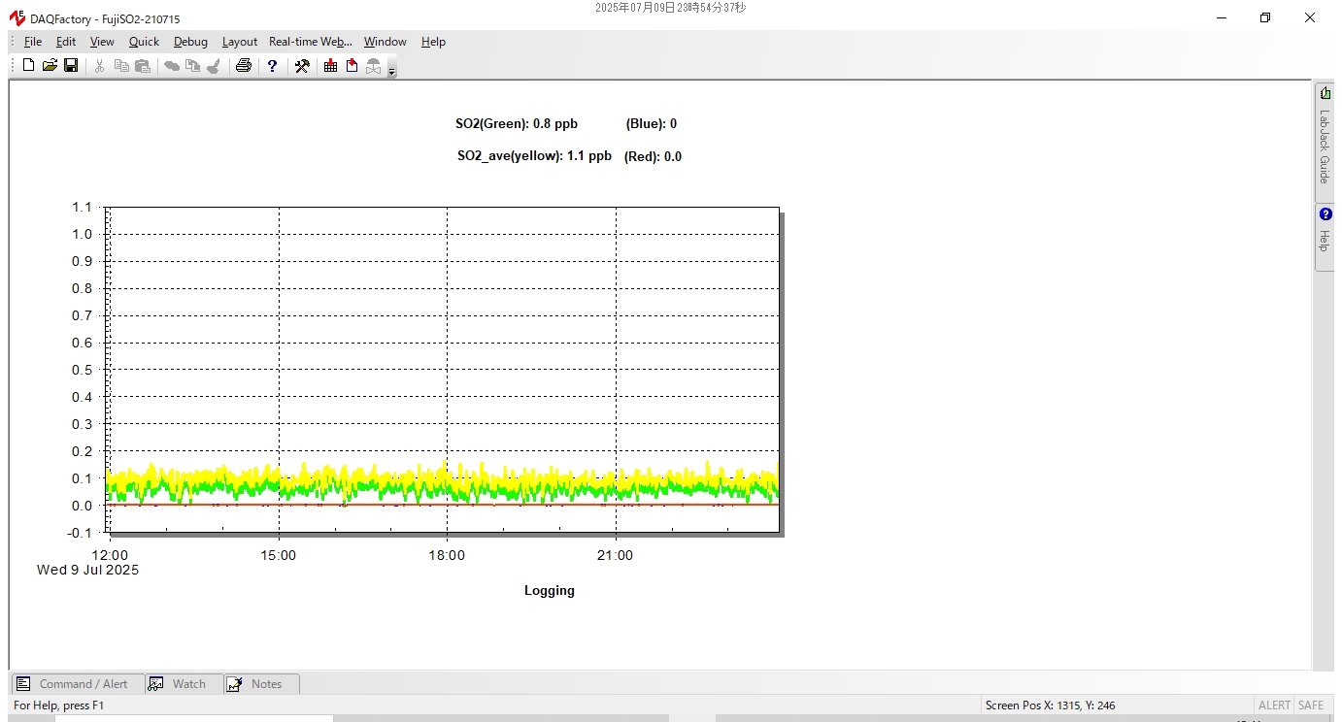
Task: Click the ALERT status bar indicator
Action: [1274, 706]
